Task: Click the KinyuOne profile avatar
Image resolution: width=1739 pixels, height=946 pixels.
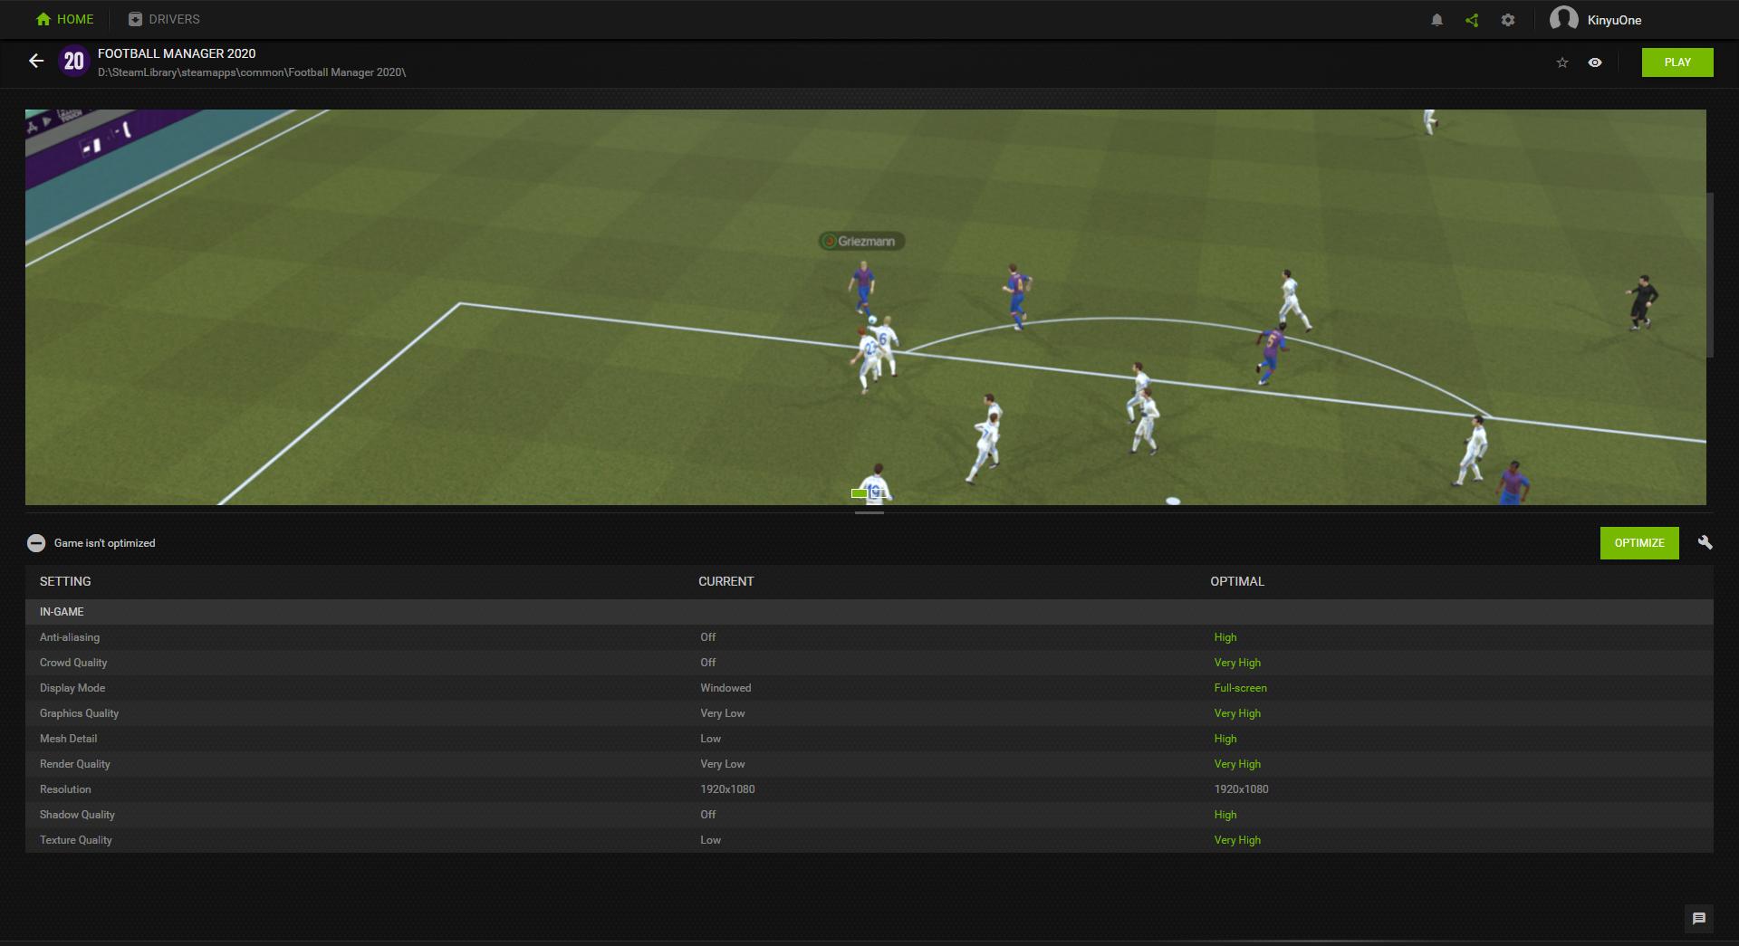Action: (1563, 19)
